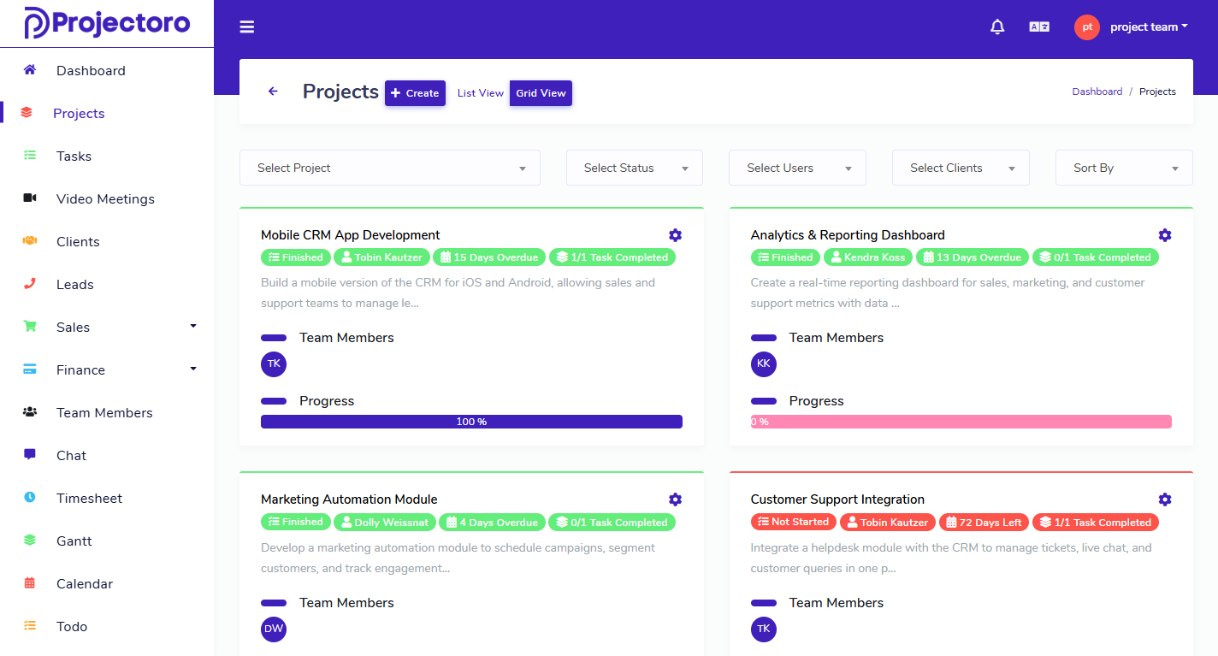The width and height of the screenshot is (1218, 656).
Task: Expand the Select Status dropdown
Action: (x=635, y=168)
